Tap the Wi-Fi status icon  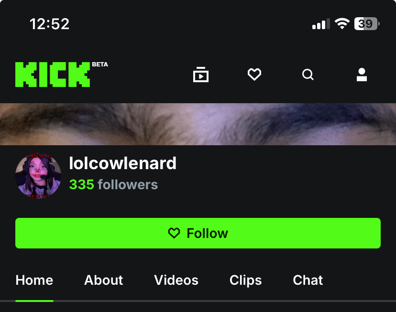click(342, 24)
